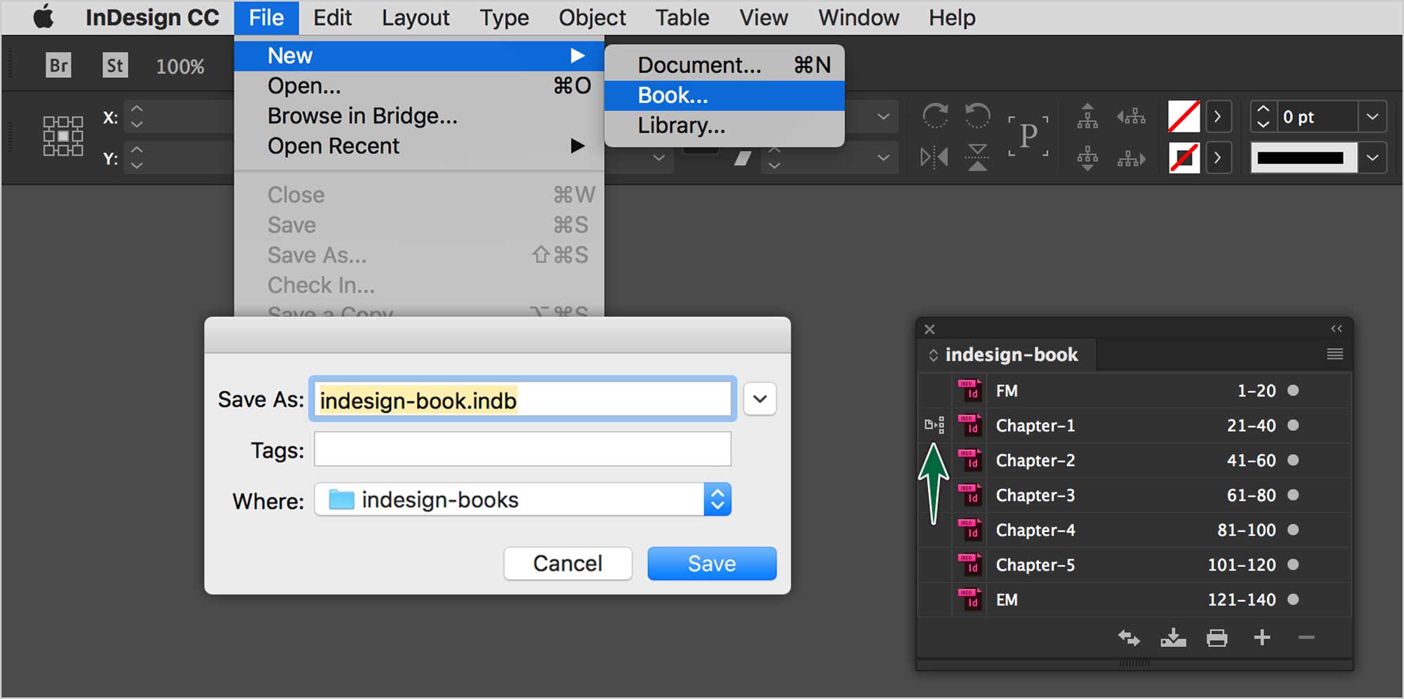Click the select next object icon

(x=1131, y=159)
